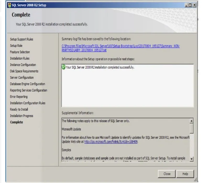Click the 'Supplemental Information:' label
Screen dimensions: 202x183
[78, 113]
